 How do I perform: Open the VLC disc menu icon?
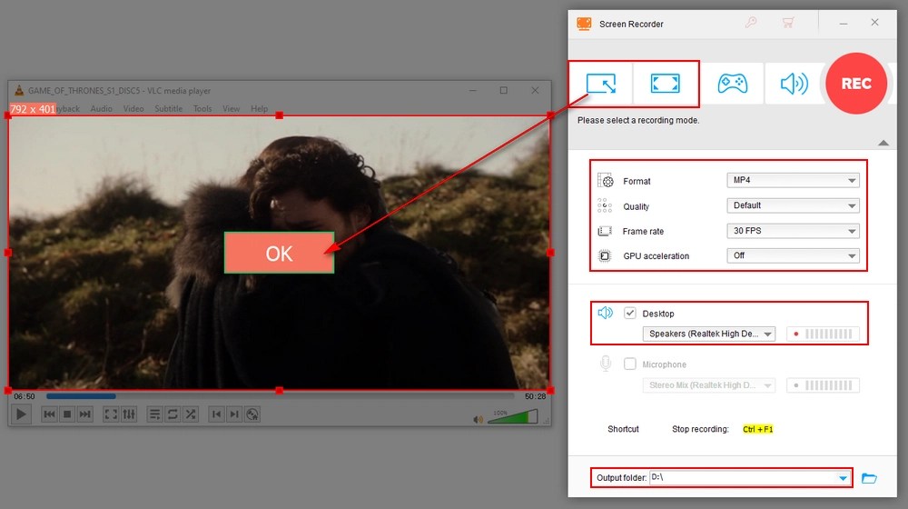coord(252,414)
